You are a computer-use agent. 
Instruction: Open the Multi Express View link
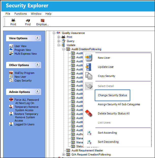click(26, 54)
